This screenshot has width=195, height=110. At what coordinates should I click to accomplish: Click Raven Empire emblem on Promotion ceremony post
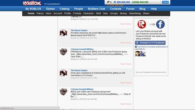coord(63,33)
